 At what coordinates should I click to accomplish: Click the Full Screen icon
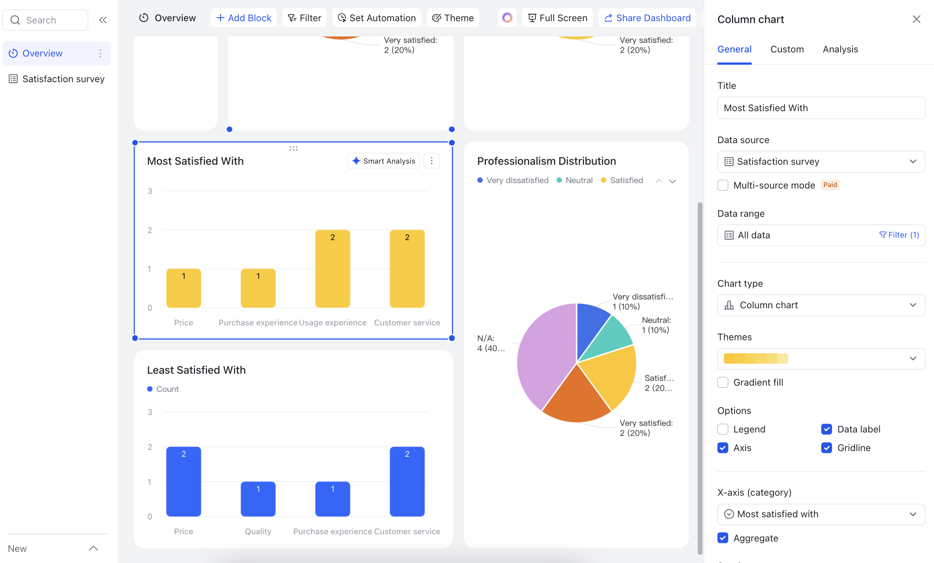pos(532,18)
